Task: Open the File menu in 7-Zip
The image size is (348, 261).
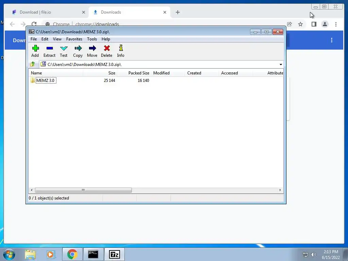Action: (34, 39)
